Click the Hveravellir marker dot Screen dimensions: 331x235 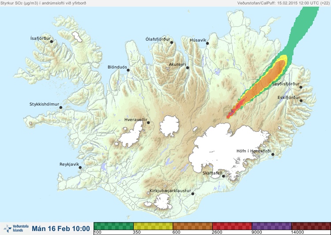[x=148, y=122]
